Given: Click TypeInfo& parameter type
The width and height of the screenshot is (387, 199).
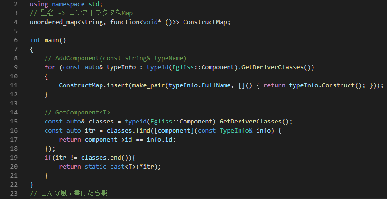Looking at the screenshot, I should 236,131.
